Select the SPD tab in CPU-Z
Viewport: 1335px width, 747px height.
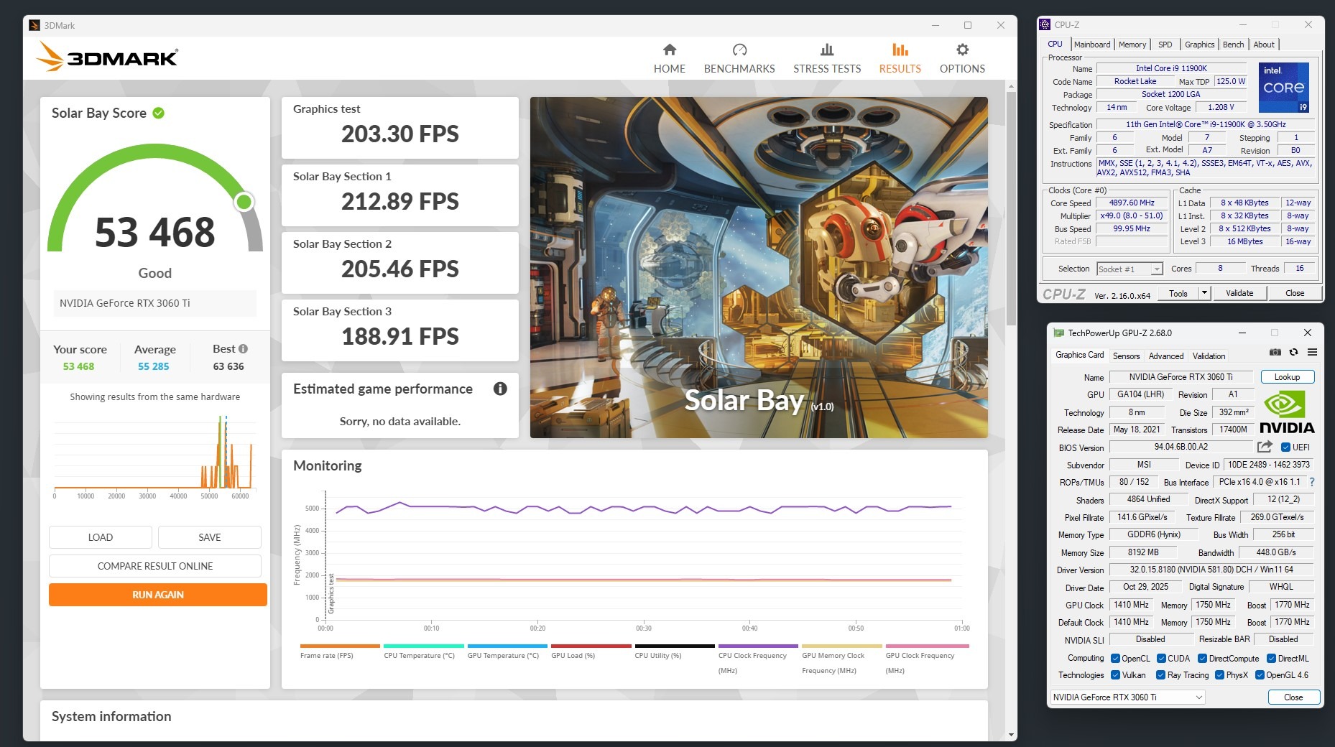[1165, 45]
